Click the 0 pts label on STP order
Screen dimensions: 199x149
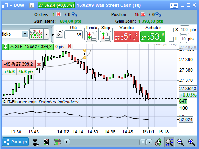click(x=60, y=47)
